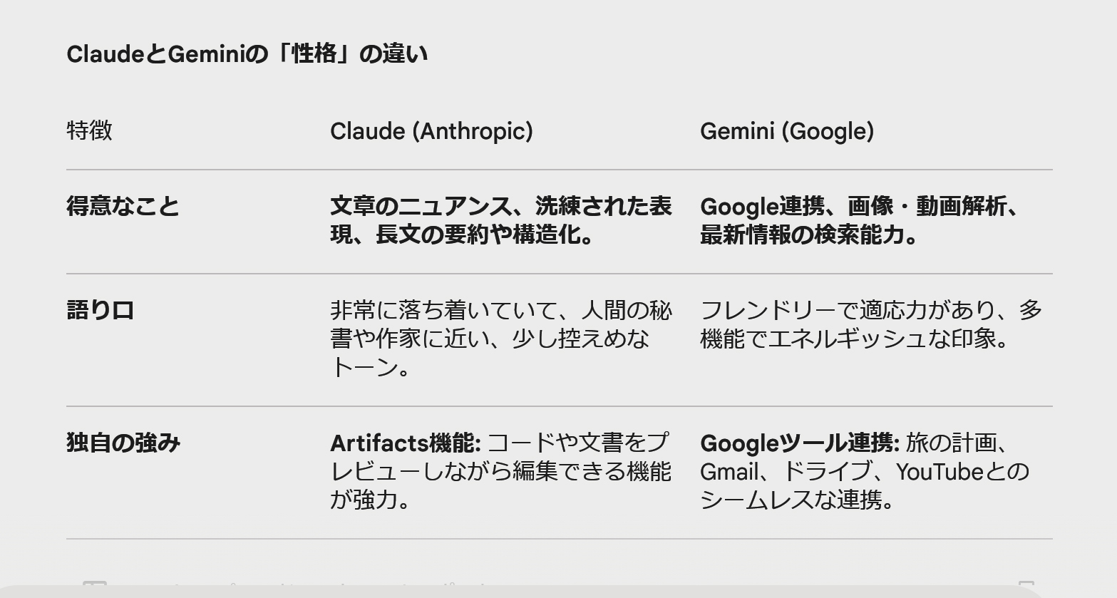
Task: Click the partially visible table icon at bottom left
Action: coord(95,585)
